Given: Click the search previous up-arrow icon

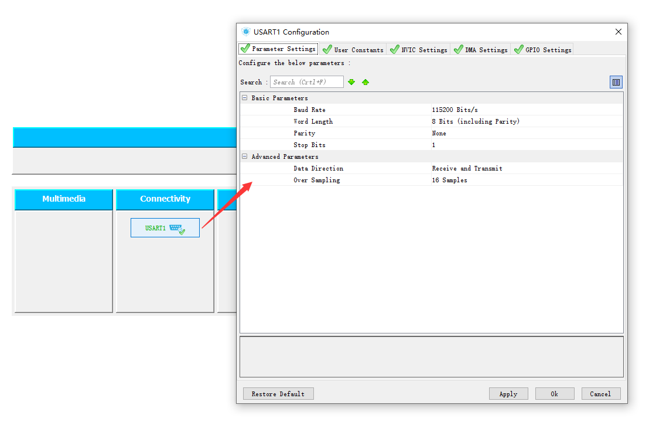Looking at the screenshot, I should click(365, 82).
